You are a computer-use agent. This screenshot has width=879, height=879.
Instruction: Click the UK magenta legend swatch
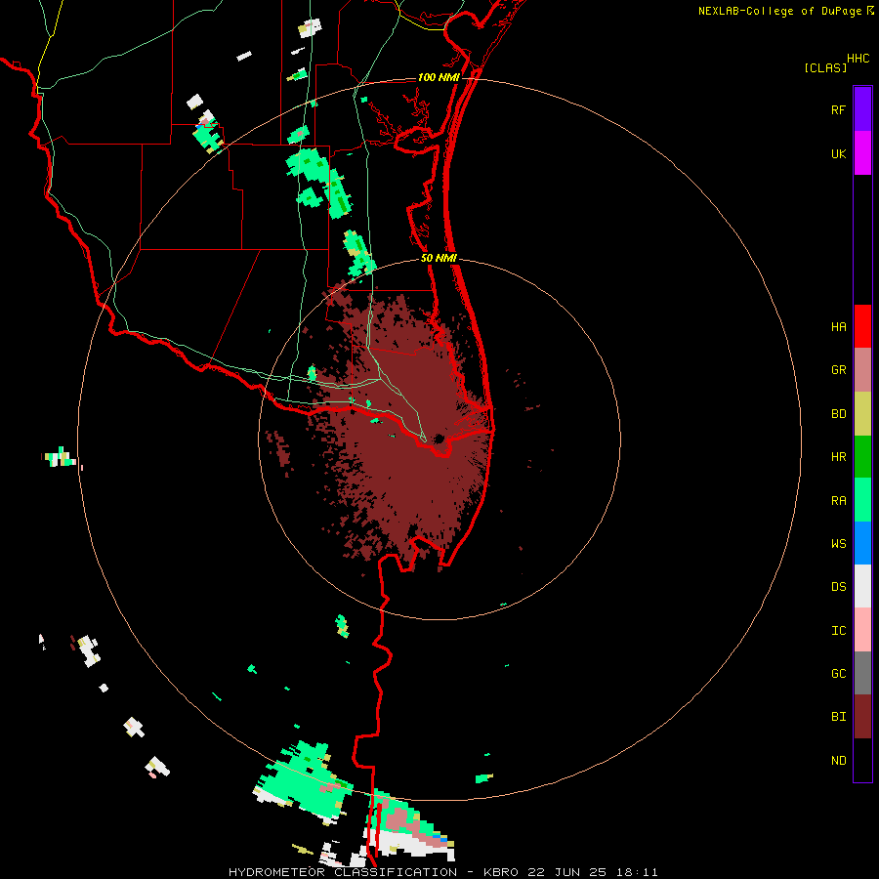(x=862, y=153)
